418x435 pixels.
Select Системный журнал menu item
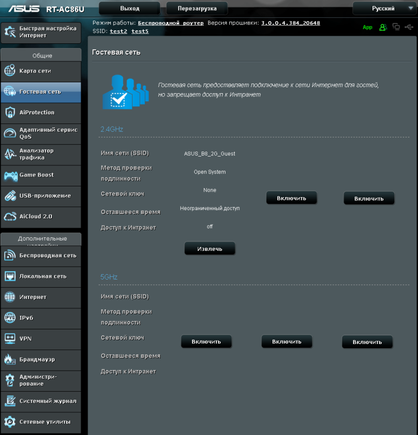click(41, 401)
